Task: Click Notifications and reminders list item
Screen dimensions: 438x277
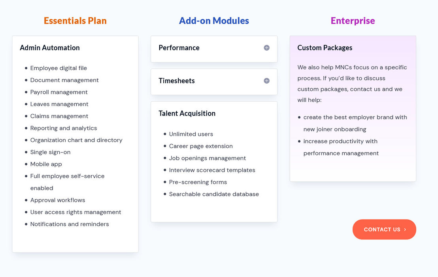Action: pyautogui.click(x=70, y=224)
